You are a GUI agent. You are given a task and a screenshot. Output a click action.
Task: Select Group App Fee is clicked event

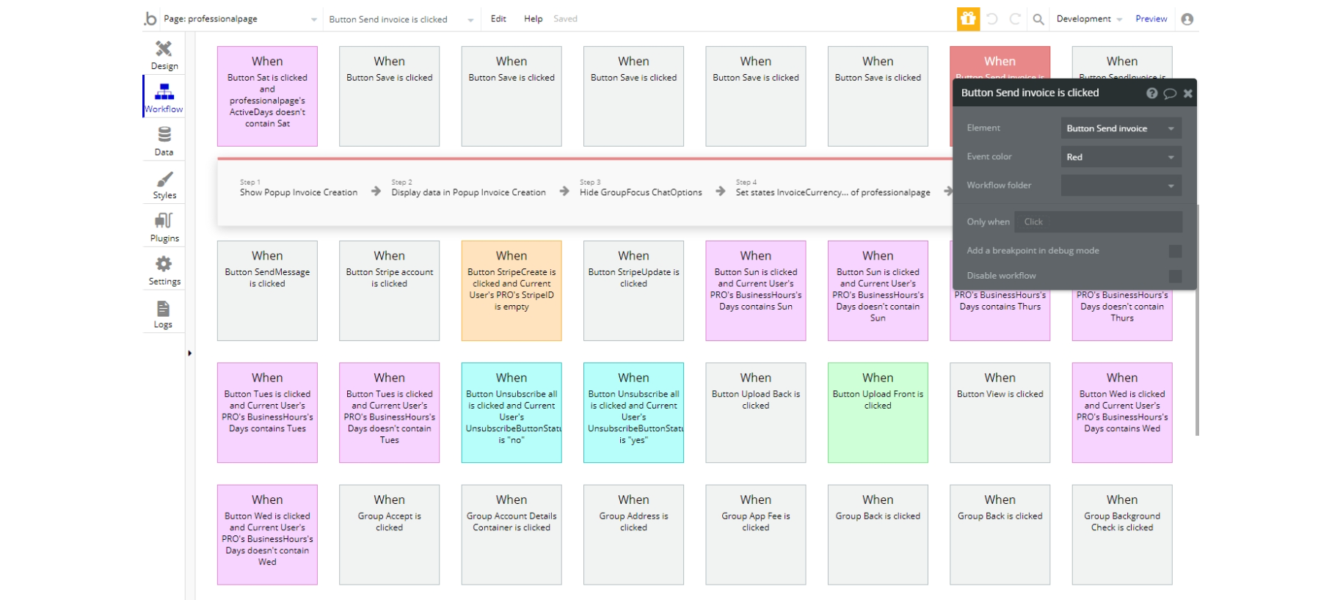coord(756,535)
